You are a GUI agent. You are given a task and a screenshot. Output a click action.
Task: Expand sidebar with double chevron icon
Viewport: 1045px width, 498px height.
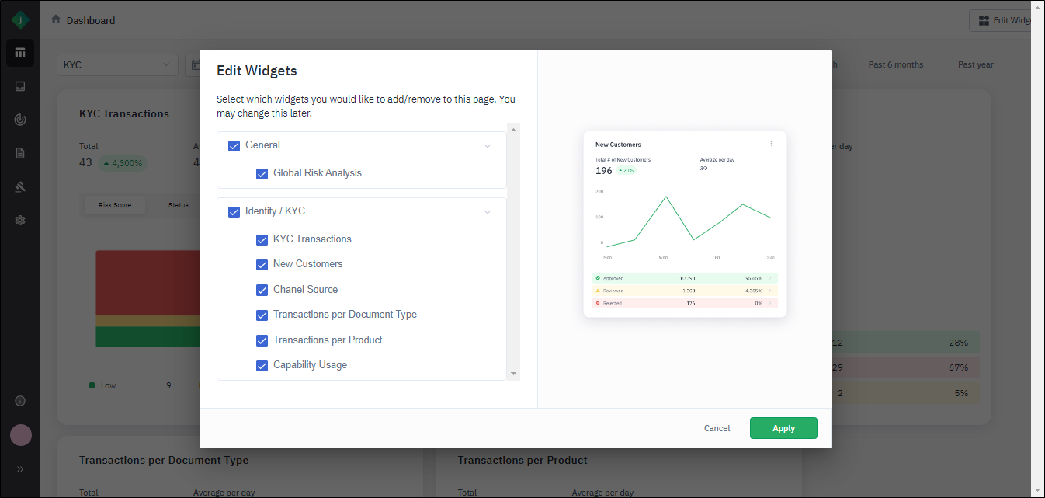coord(20,469)
